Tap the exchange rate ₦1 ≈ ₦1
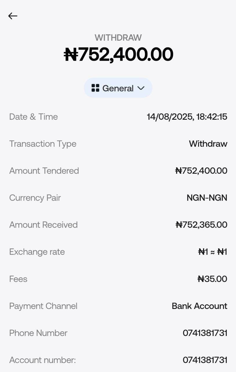 [213, 252]
